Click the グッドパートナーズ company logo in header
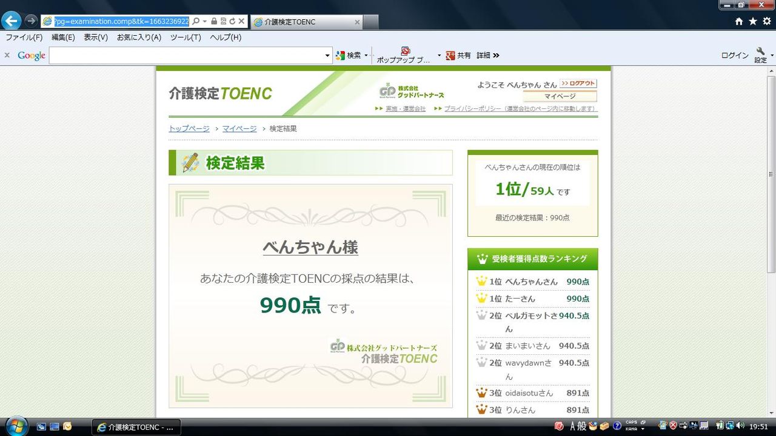 point(412,91)
